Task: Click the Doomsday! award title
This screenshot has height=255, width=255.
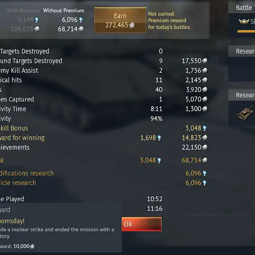Action: (12, 221)
